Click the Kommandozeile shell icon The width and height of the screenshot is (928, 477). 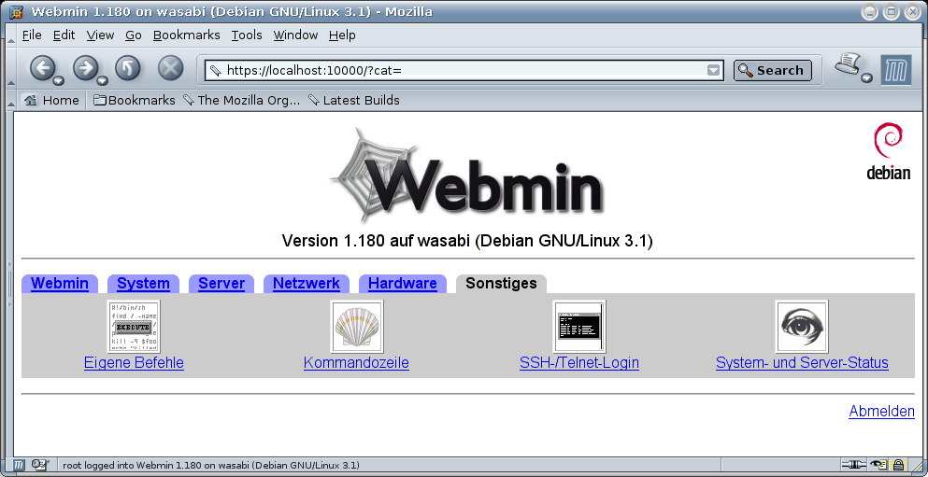coord(356,327)
